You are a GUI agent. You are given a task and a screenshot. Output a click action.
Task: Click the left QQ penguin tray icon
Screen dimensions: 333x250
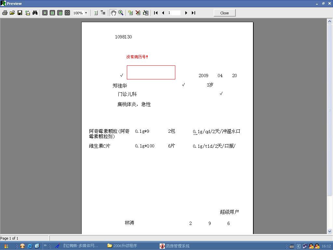[x=311, y=246]
